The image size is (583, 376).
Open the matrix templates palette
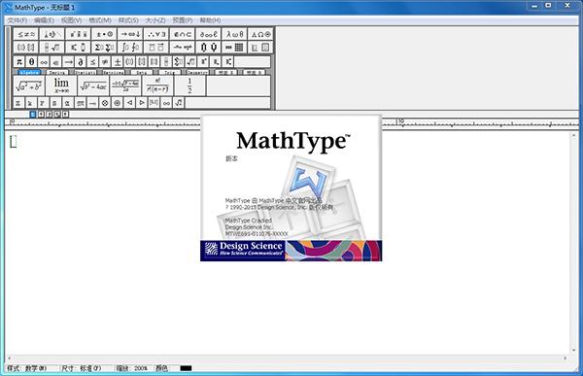(x=234, y=48)
